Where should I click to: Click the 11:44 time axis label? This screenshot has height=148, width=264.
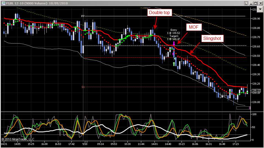(141, 144)
